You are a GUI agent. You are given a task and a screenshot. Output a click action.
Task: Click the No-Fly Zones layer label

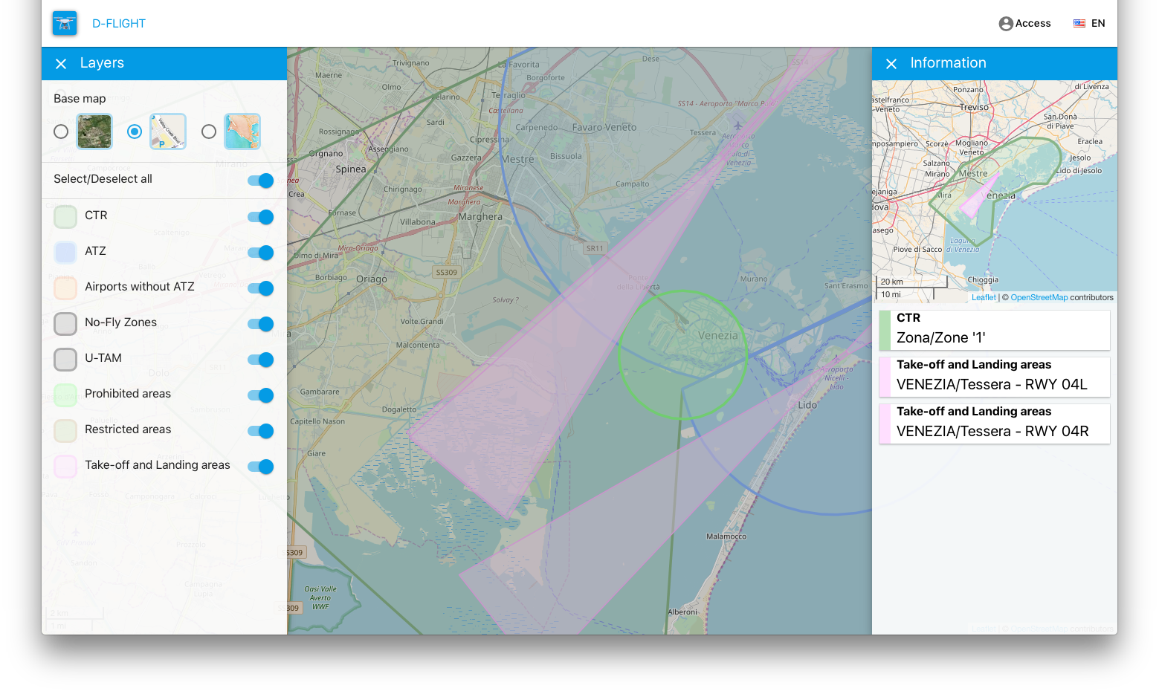(x=120, y=322)
